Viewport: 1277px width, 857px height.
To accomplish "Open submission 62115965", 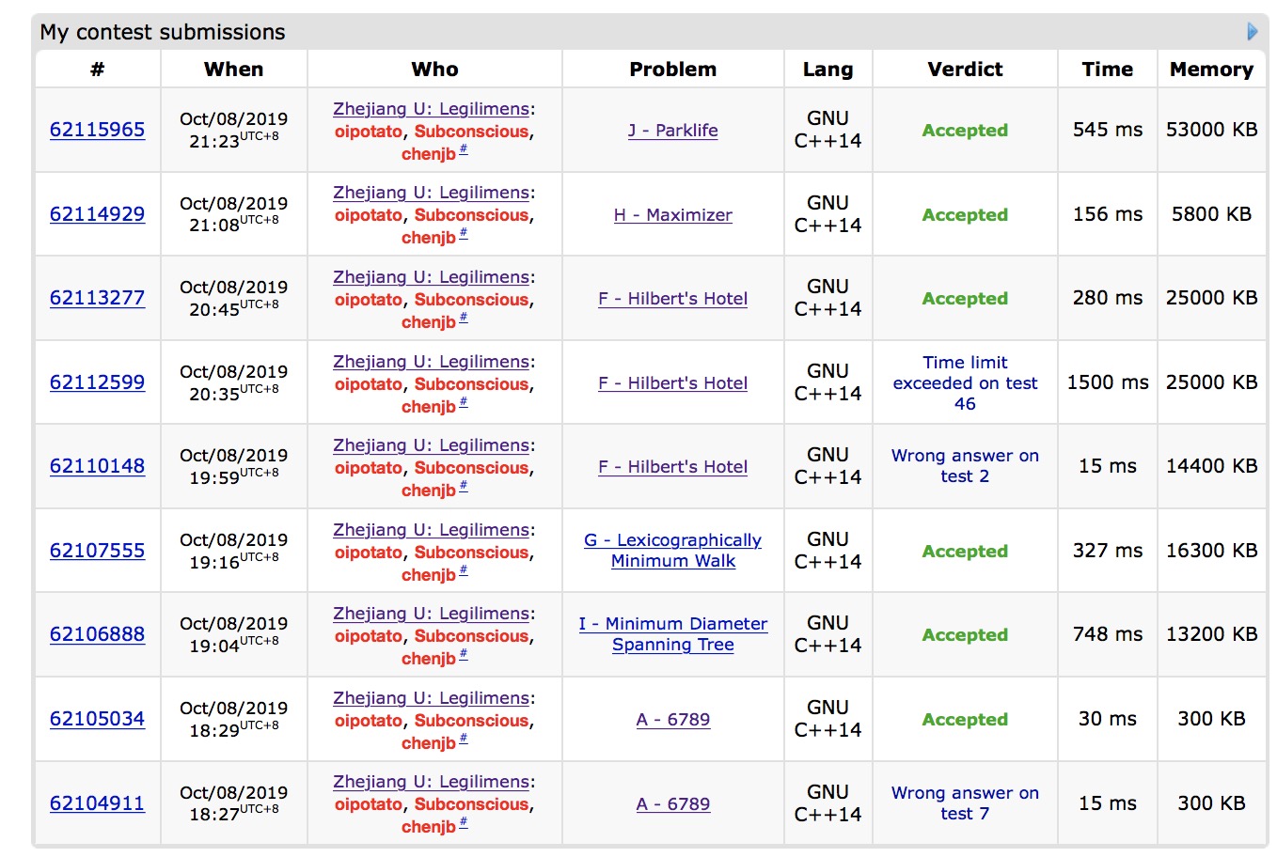I will 97,130.
